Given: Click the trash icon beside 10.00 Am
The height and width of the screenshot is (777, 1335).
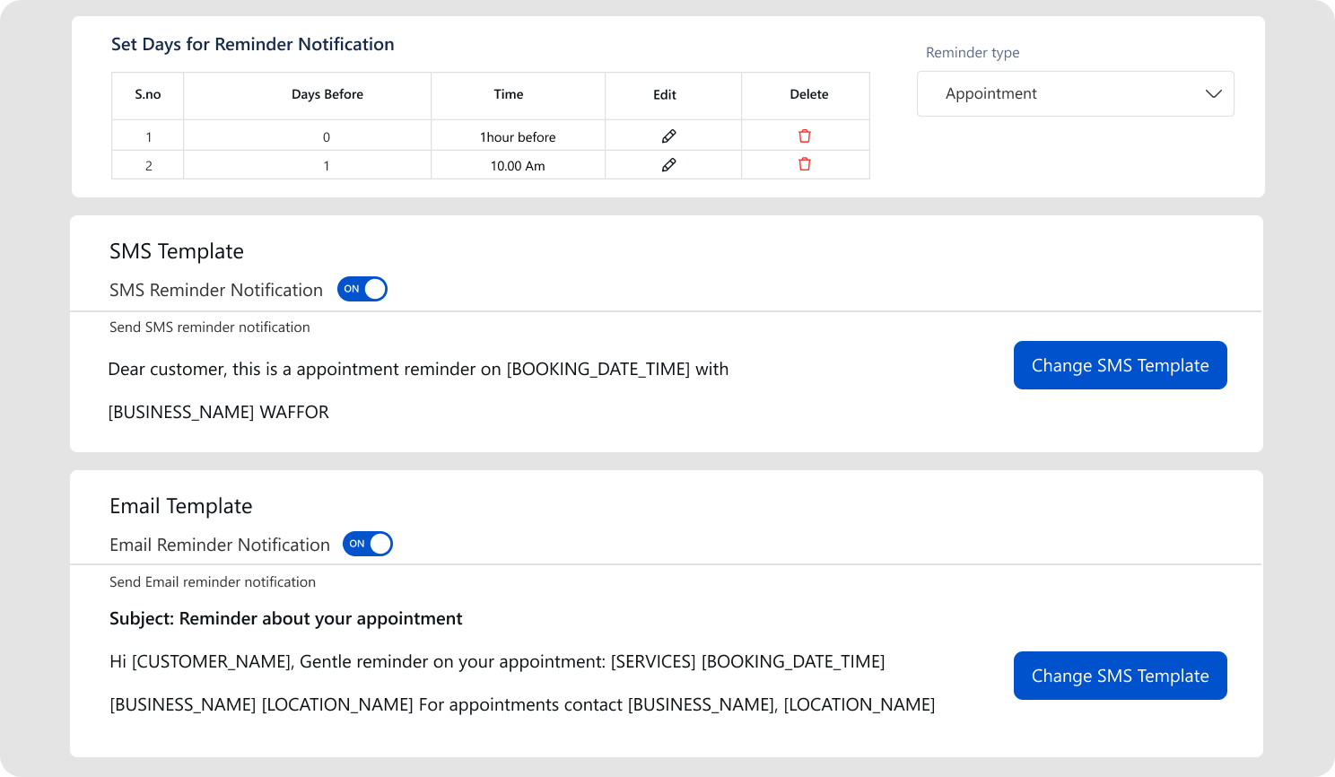Looking at the screenshot, I should click(804, 164).
